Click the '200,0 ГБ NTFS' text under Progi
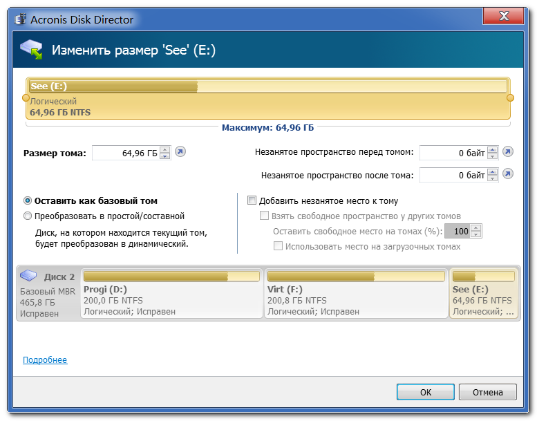Viewport: 537px width, 421px height. pos(113,301)
